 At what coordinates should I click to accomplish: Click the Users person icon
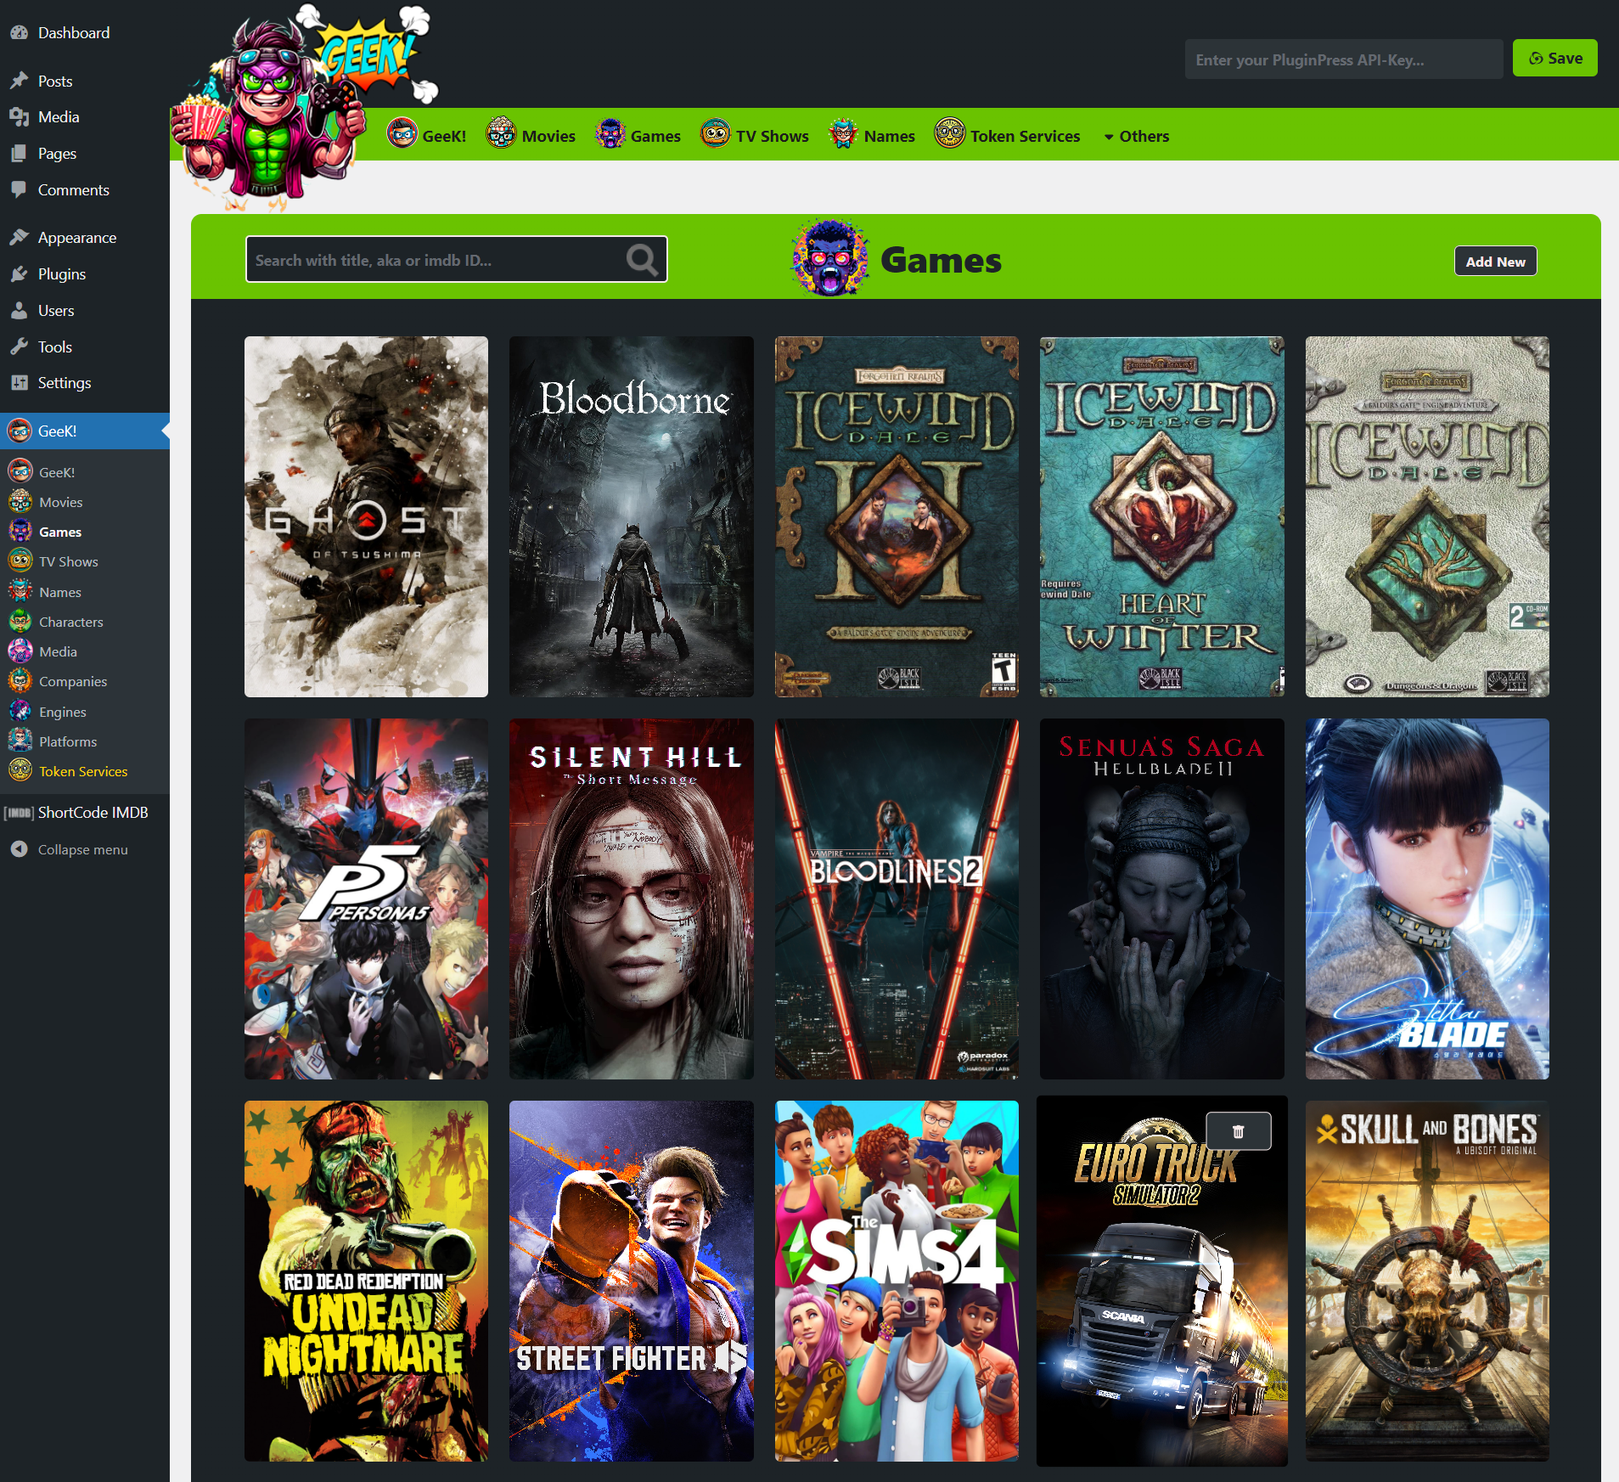pos(20,311)
